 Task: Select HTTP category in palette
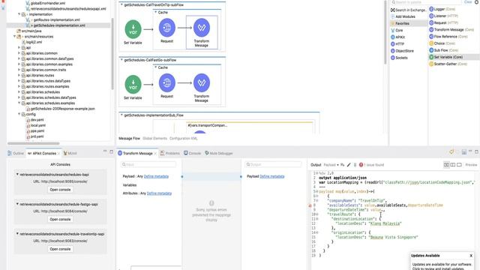[397, 44]
